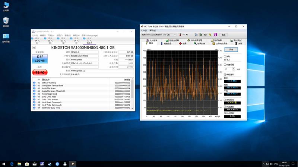Open Windows Start menu
Image resolution: width=298 pixels, height=167 pixels.
[4, 164]
